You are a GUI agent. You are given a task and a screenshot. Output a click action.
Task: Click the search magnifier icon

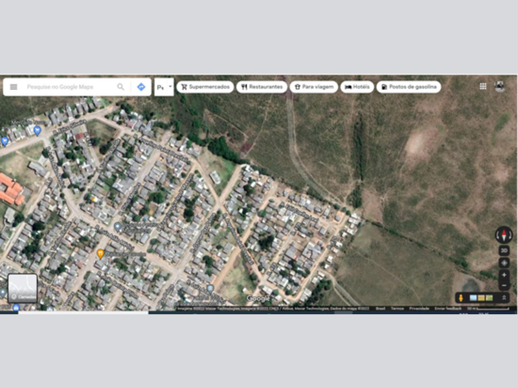pyautogui.click(x=120, y=87)
